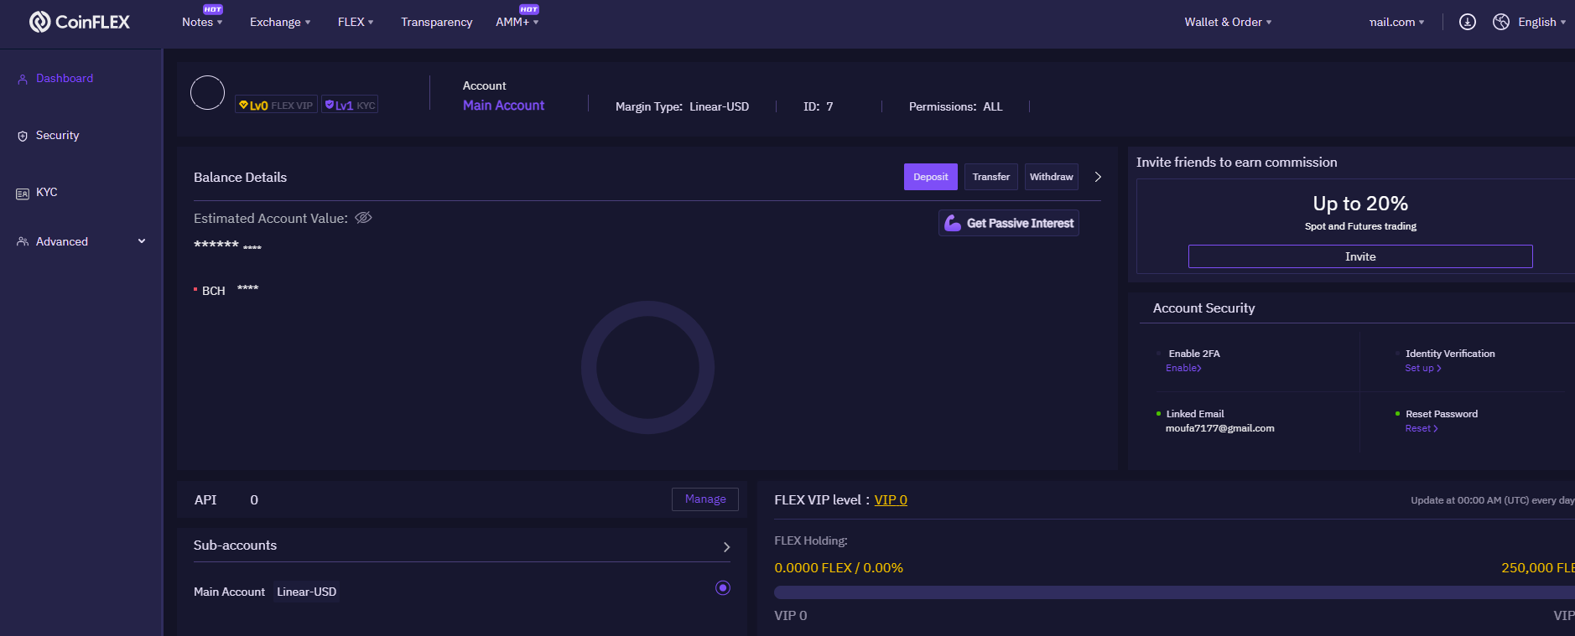
Task: Click the balance donut chart
Action: 647,367
